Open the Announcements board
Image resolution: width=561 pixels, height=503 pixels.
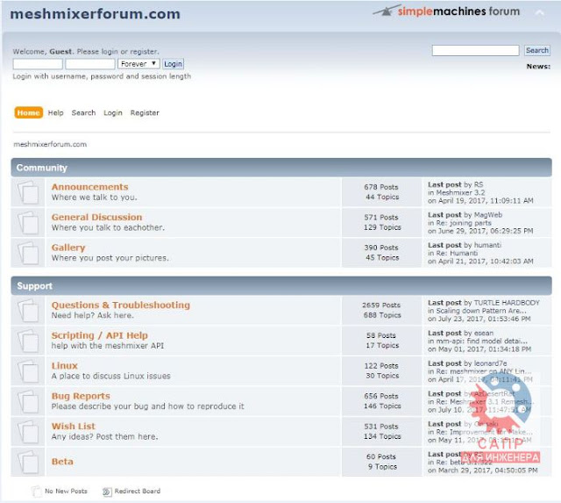89,187
